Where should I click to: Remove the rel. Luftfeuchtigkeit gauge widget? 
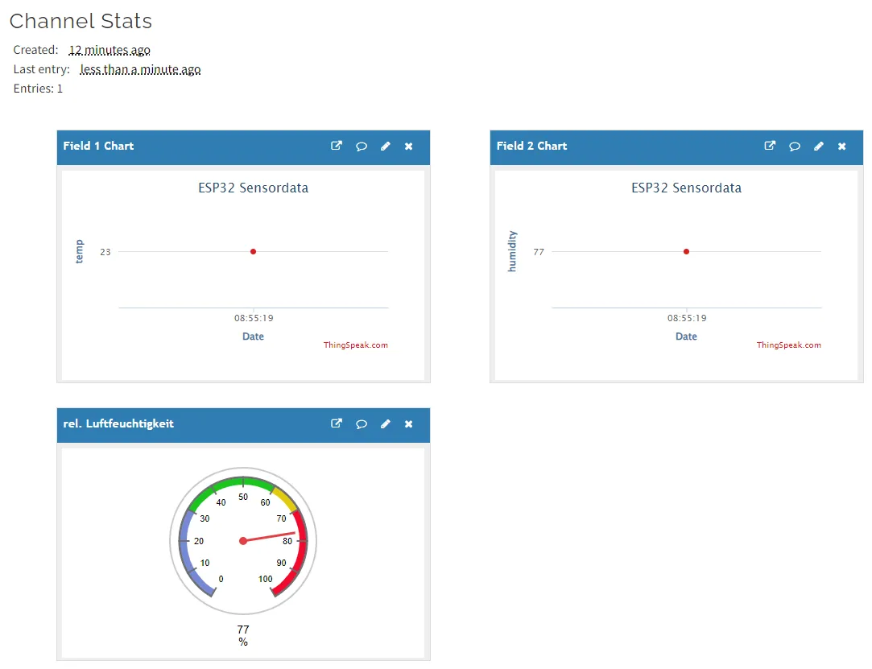(x=409, y=423)
